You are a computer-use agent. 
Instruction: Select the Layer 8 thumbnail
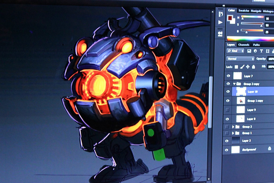point(241,119)
